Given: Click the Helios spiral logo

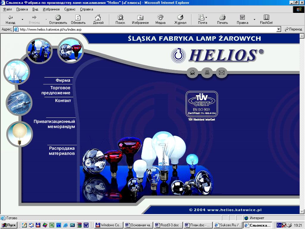Looking at the screenshot, I should point(178,55).
